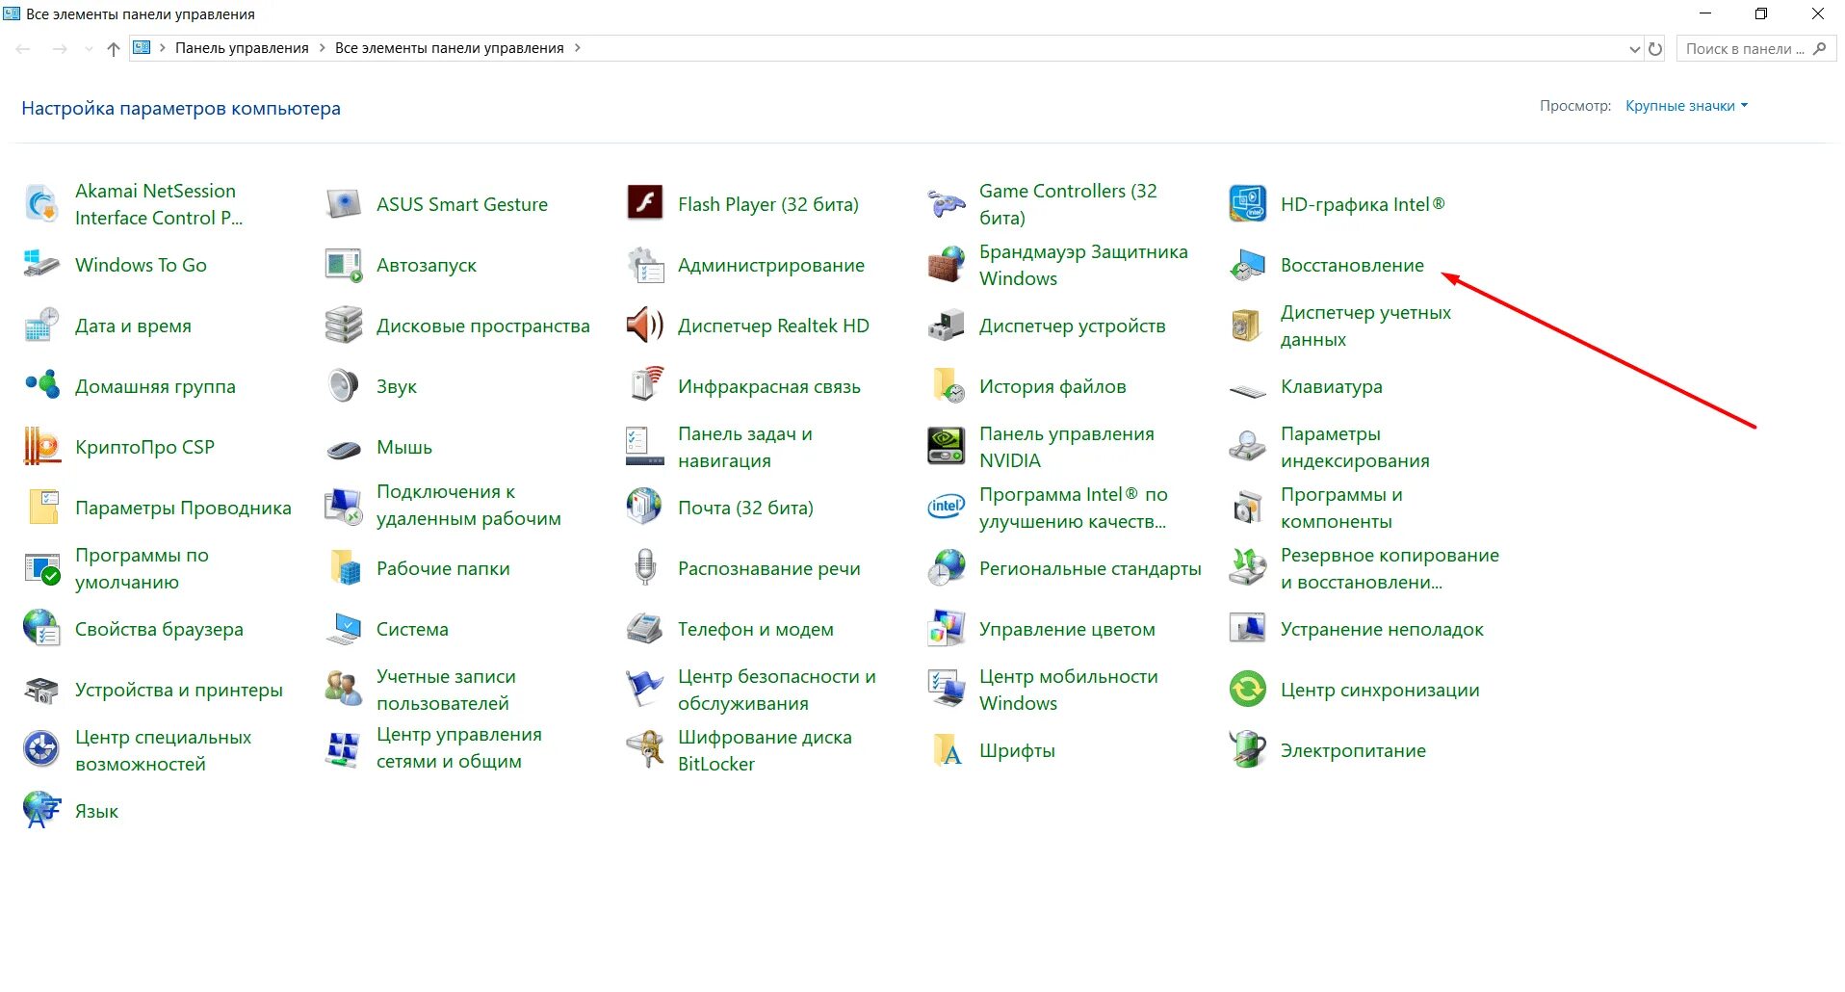Click the Дисковые пространства icon
Viewport: 1845px width, 992px height.
[x=343, y=326]
